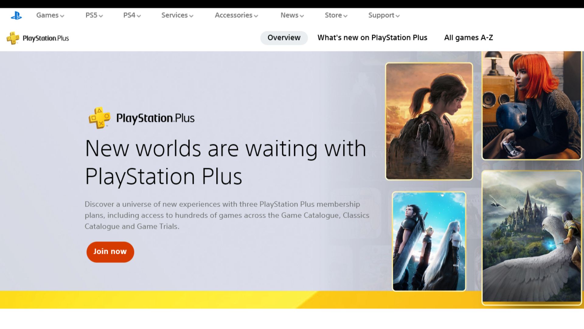Click the headline 'New worlds are waiting with'

pyautogui.click(x=225, y=149)
